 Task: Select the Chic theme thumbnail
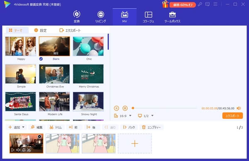(88, 46)
